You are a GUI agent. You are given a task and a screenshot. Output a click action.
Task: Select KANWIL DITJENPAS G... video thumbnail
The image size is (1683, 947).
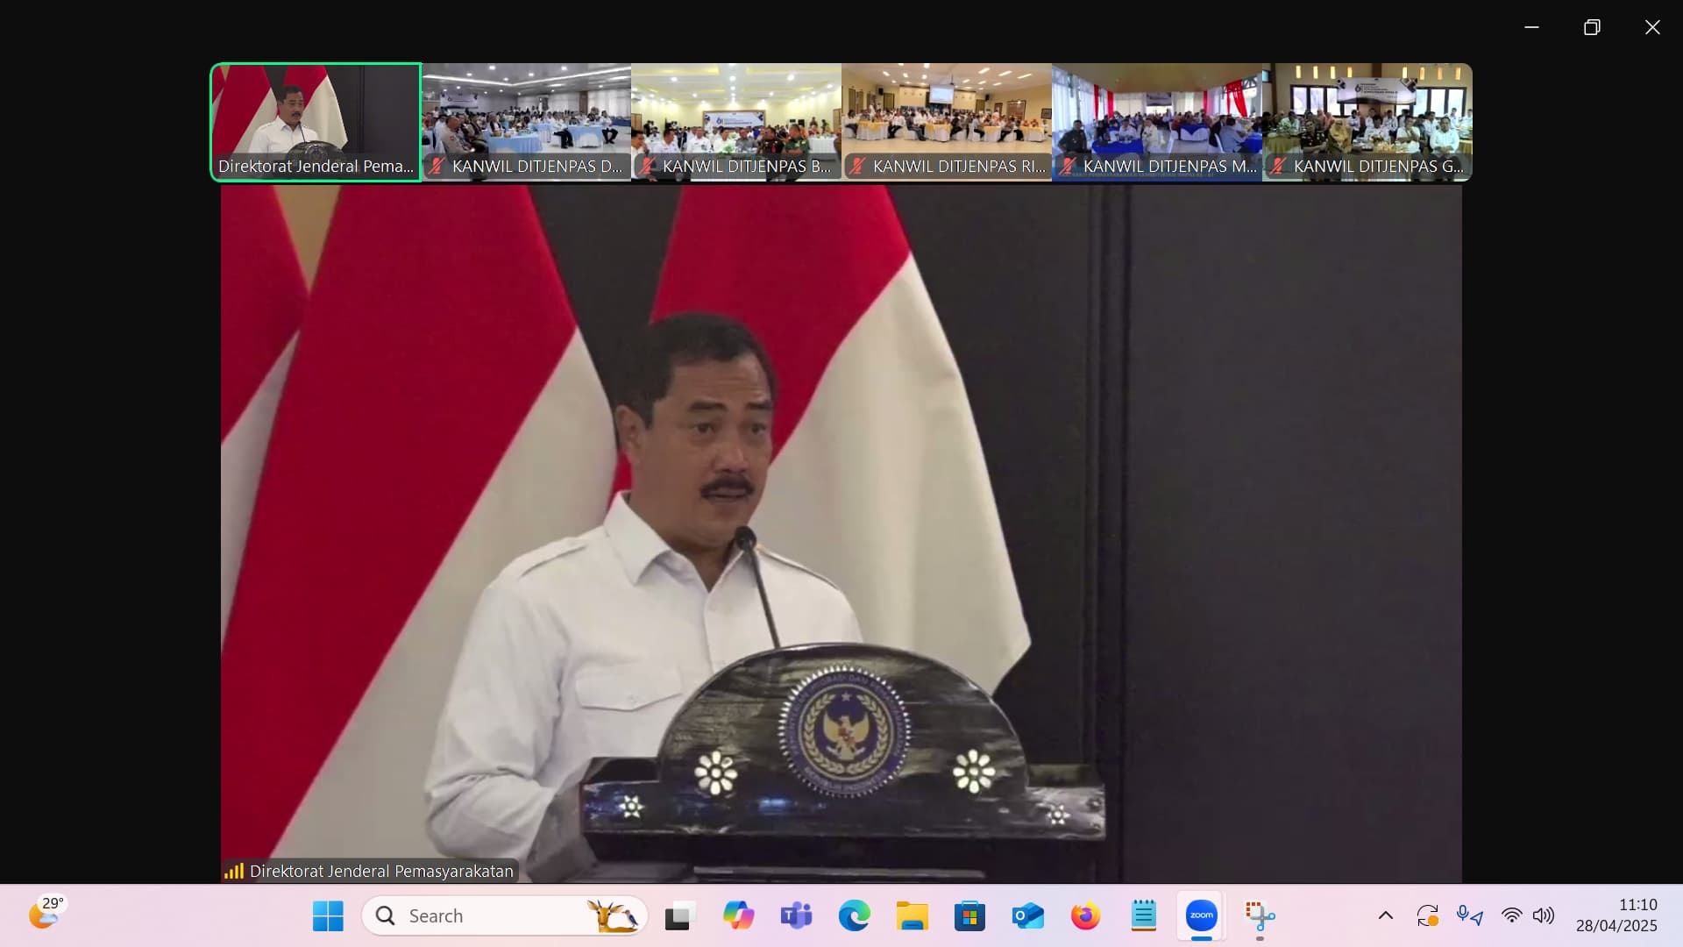click(1367, 121)
